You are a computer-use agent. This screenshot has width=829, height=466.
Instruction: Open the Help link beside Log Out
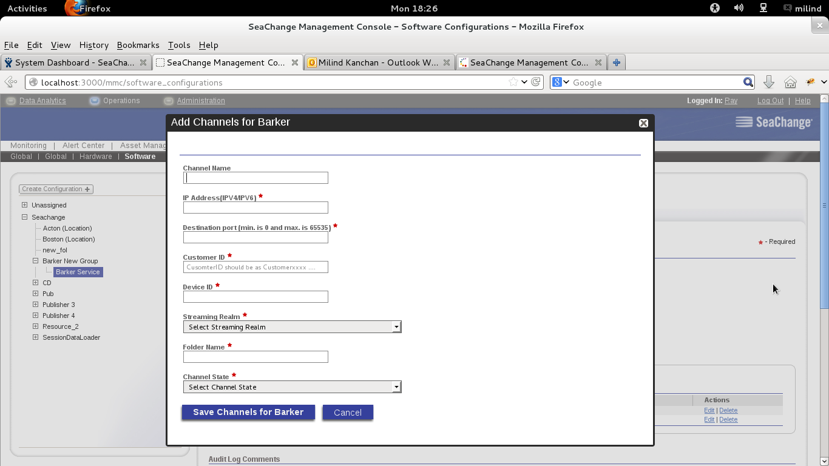click(x=802, y=101)
